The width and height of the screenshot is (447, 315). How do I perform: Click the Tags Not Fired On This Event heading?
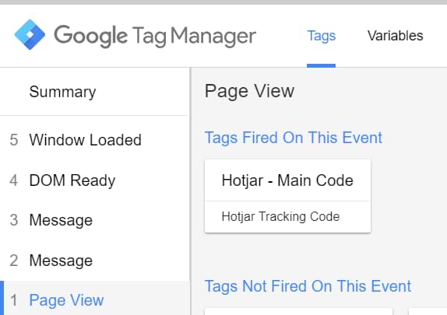(308, 286)
